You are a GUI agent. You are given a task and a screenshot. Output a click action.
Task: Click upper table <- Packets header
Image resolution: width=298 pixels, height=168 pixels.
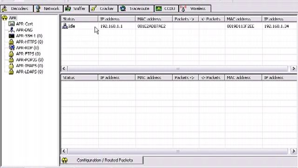[x=211, y=19]
